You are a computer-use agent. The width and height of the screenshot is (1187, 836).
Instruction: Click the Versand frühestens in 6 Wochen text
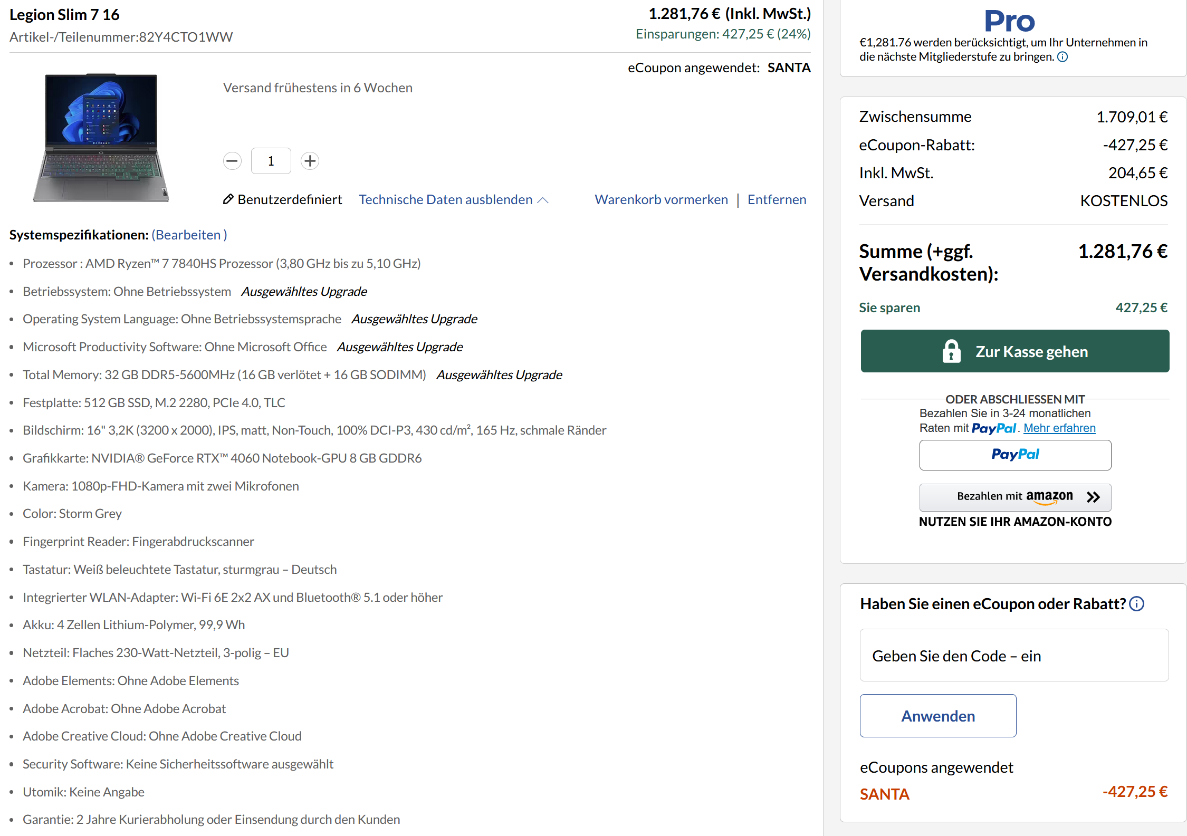click(x=318, y=88)
